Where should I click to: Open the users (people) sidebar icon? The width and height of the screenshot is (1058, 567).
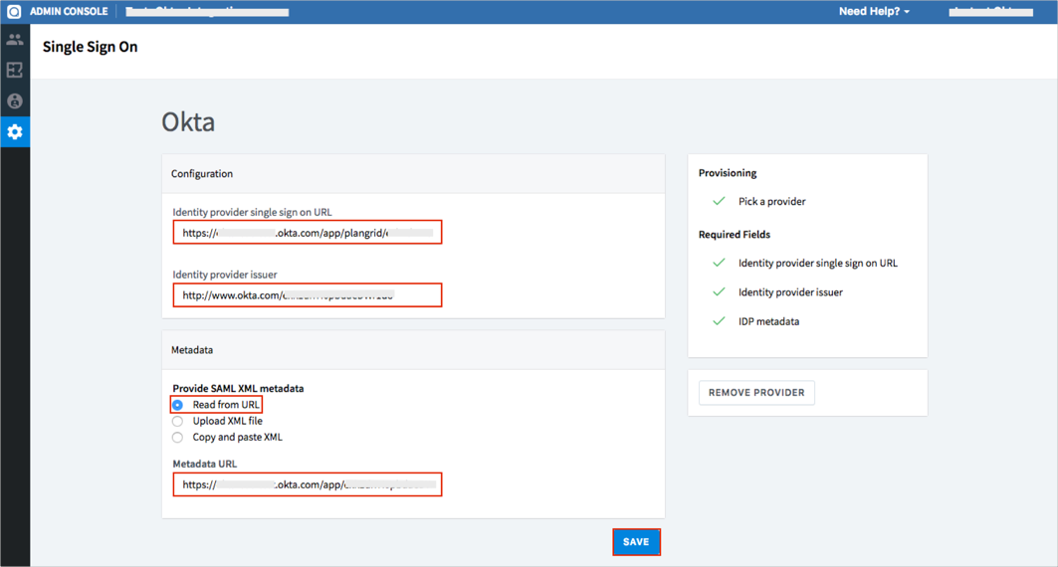tap(15, 40)
